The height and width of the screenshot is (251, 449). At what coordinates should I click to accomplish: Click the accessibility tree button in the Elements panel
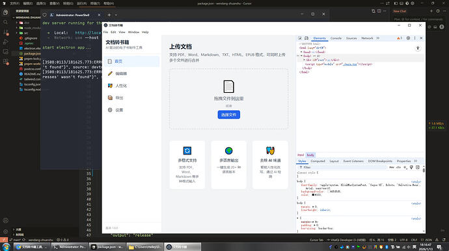(418, 48)
